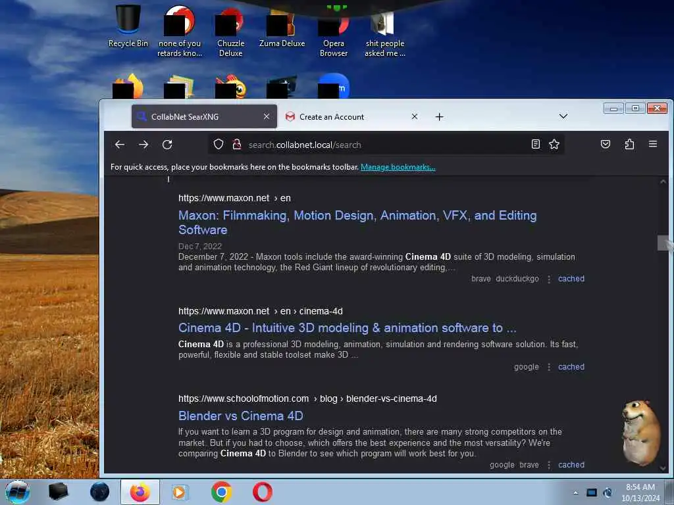
Task: Go forward to the next page
Action: tap(143, 145)
